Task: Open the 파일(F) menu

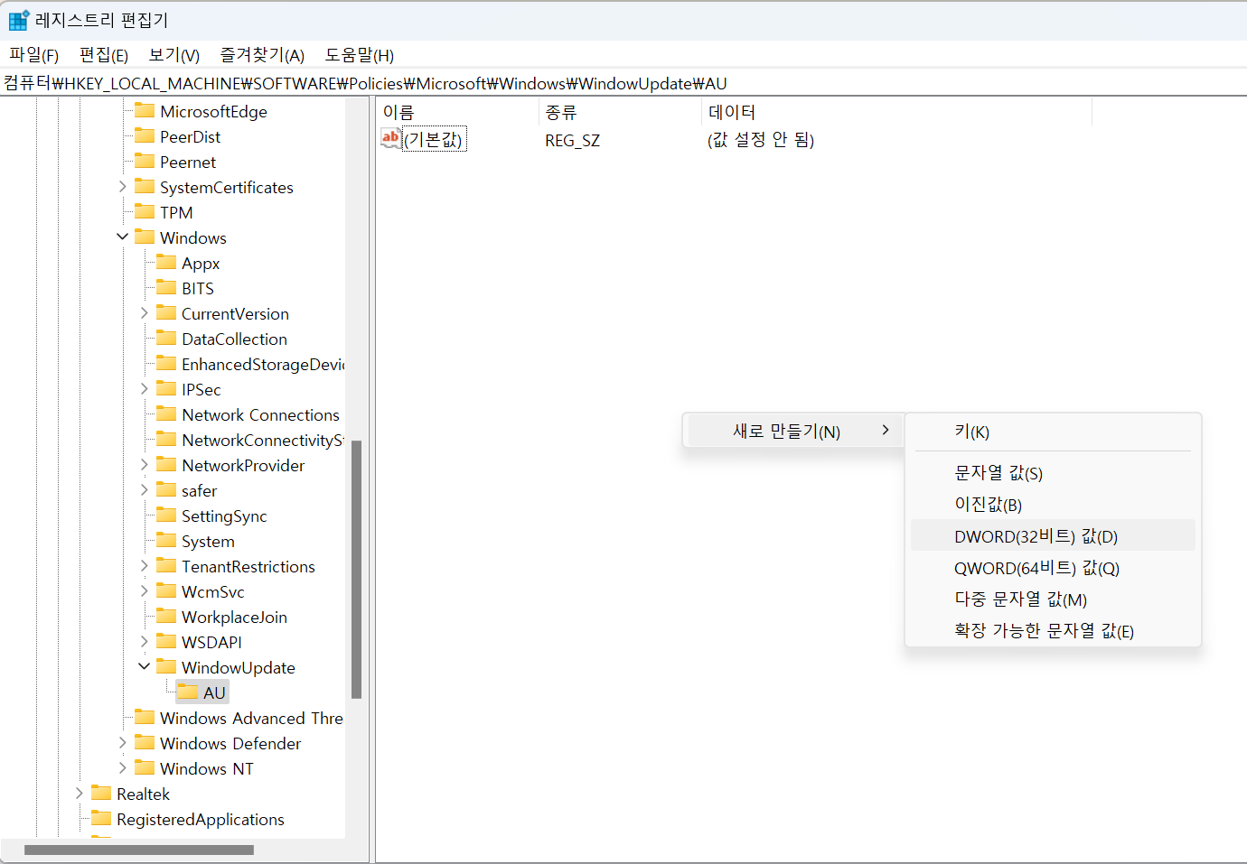Action: click(x=34, y=55)
